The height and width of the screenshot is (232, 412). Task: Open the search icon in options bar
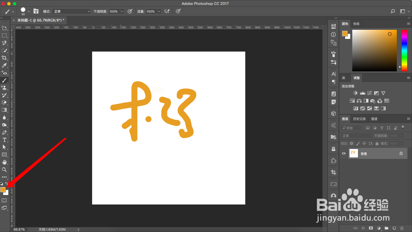393,11
